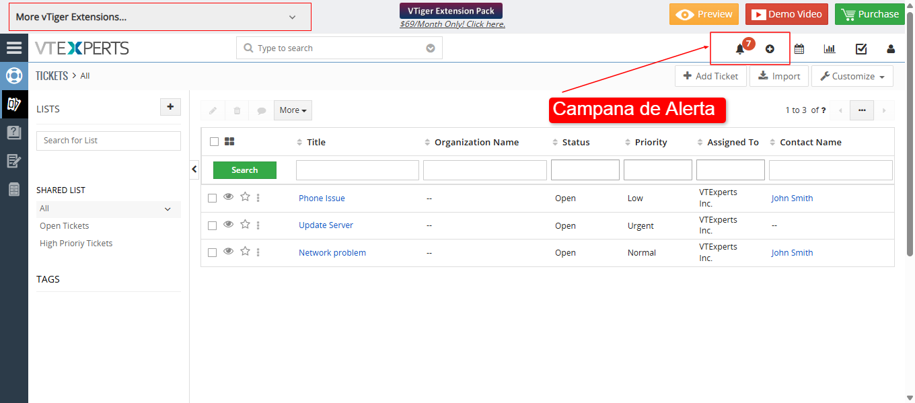Open the More actions dropdown
Image resolution: width=915 pixels, height=403 pixels.
click(x=293, y=110)
